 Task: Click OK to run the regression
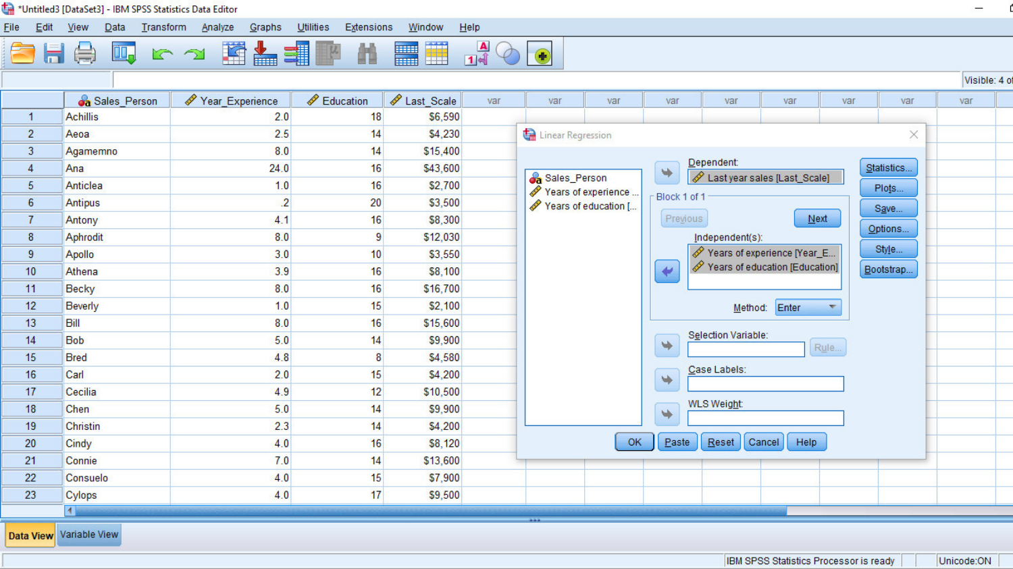635,442
